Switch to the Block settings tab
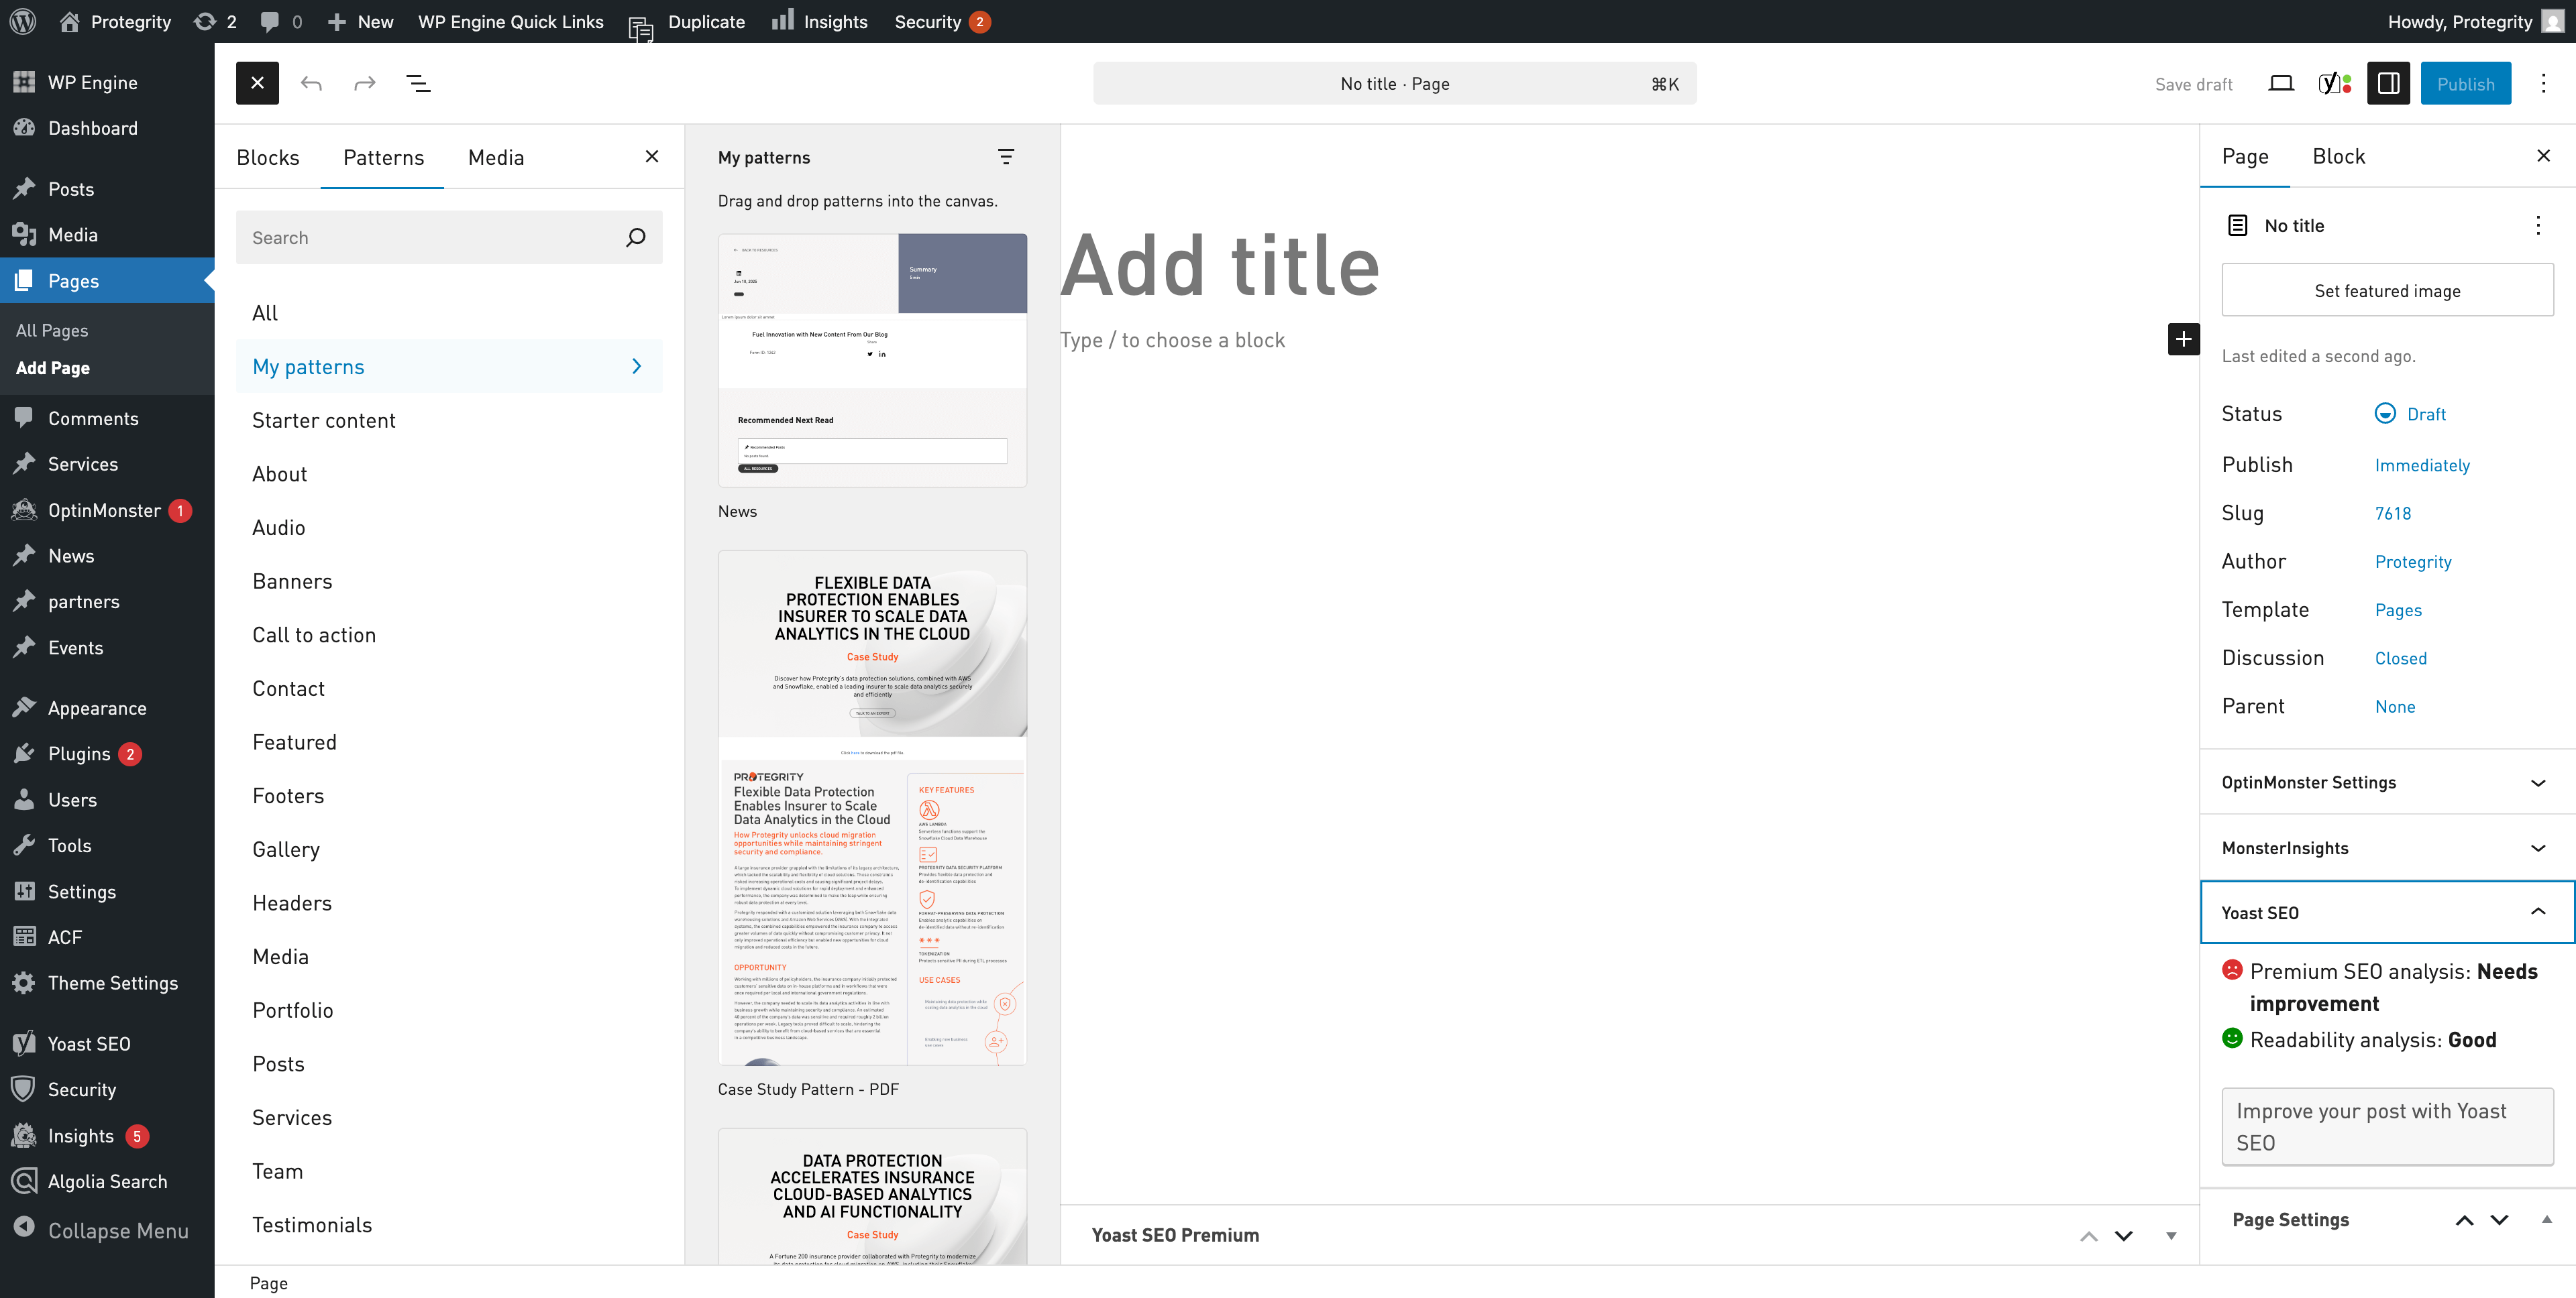This screenshot has width=2576, height=1298. coord(2338,157)
